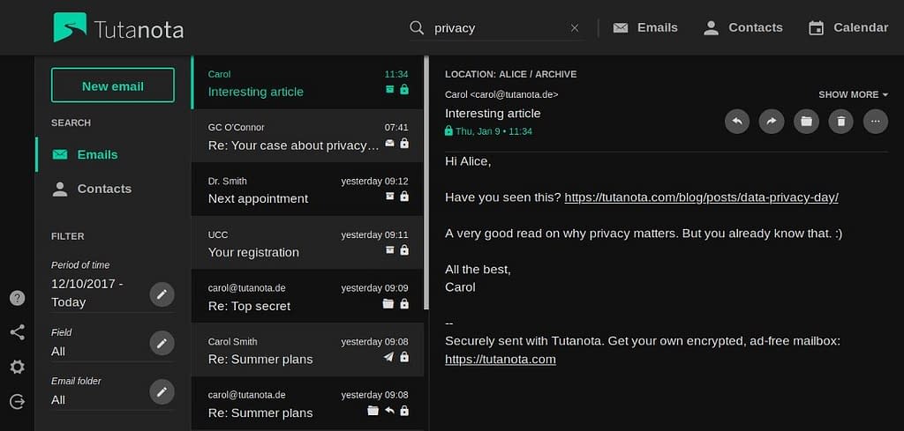This screenshot has width=904, height=431.
Task: Click archive icon on 'Interesting article' row
Action: 389,89
